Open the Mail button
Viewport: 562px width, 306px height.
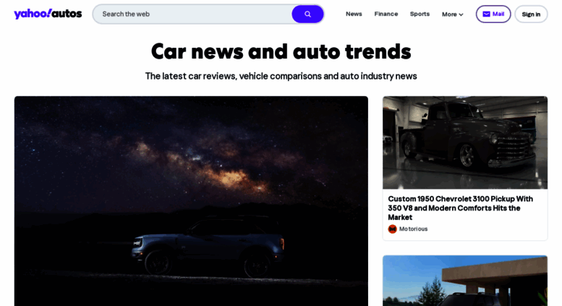(493, 14)
